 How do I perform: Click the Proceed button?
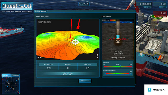point(85,81)
